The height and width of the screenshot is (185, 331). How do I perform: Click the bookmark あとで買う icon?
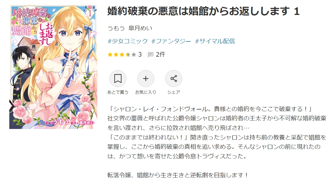click(118, 79)
